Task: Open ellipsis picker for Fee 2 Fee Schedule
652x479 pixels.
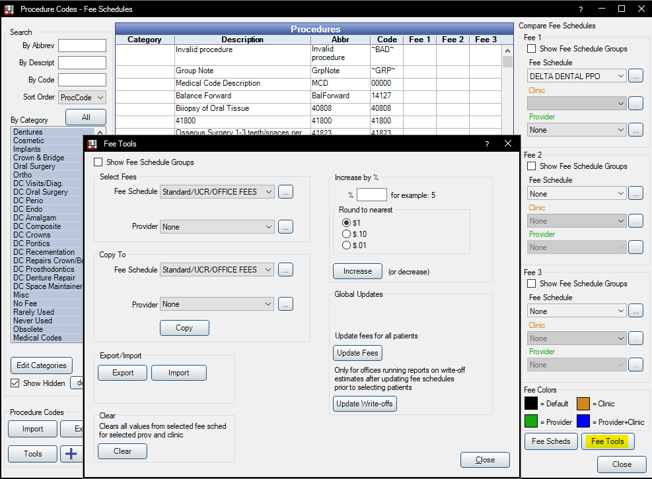Action: coord(635,193)
